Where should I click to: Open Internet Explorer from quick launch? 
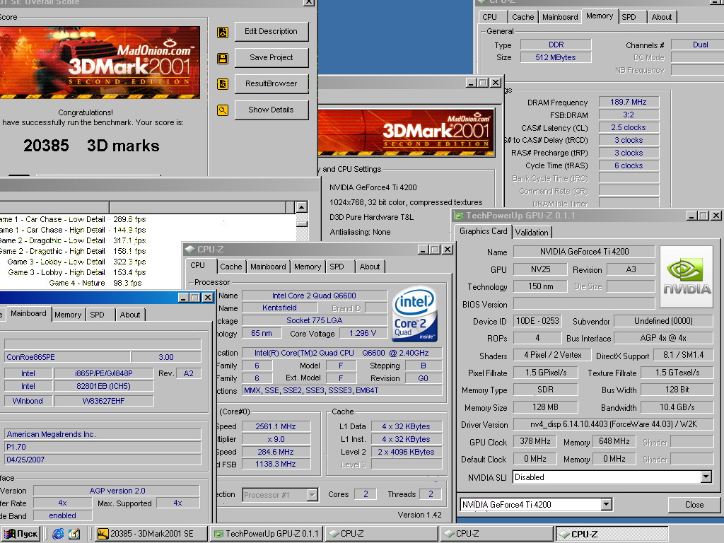click(58, 534)
